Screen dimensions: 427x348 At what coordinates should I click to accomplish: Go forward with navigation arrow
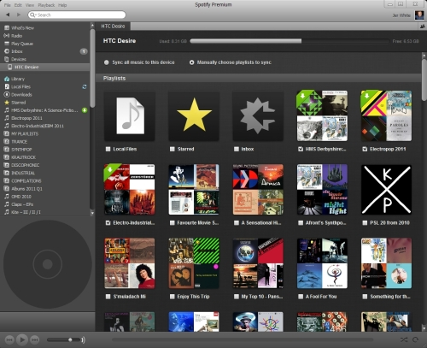pyautogui.click(x=19, y=15)
